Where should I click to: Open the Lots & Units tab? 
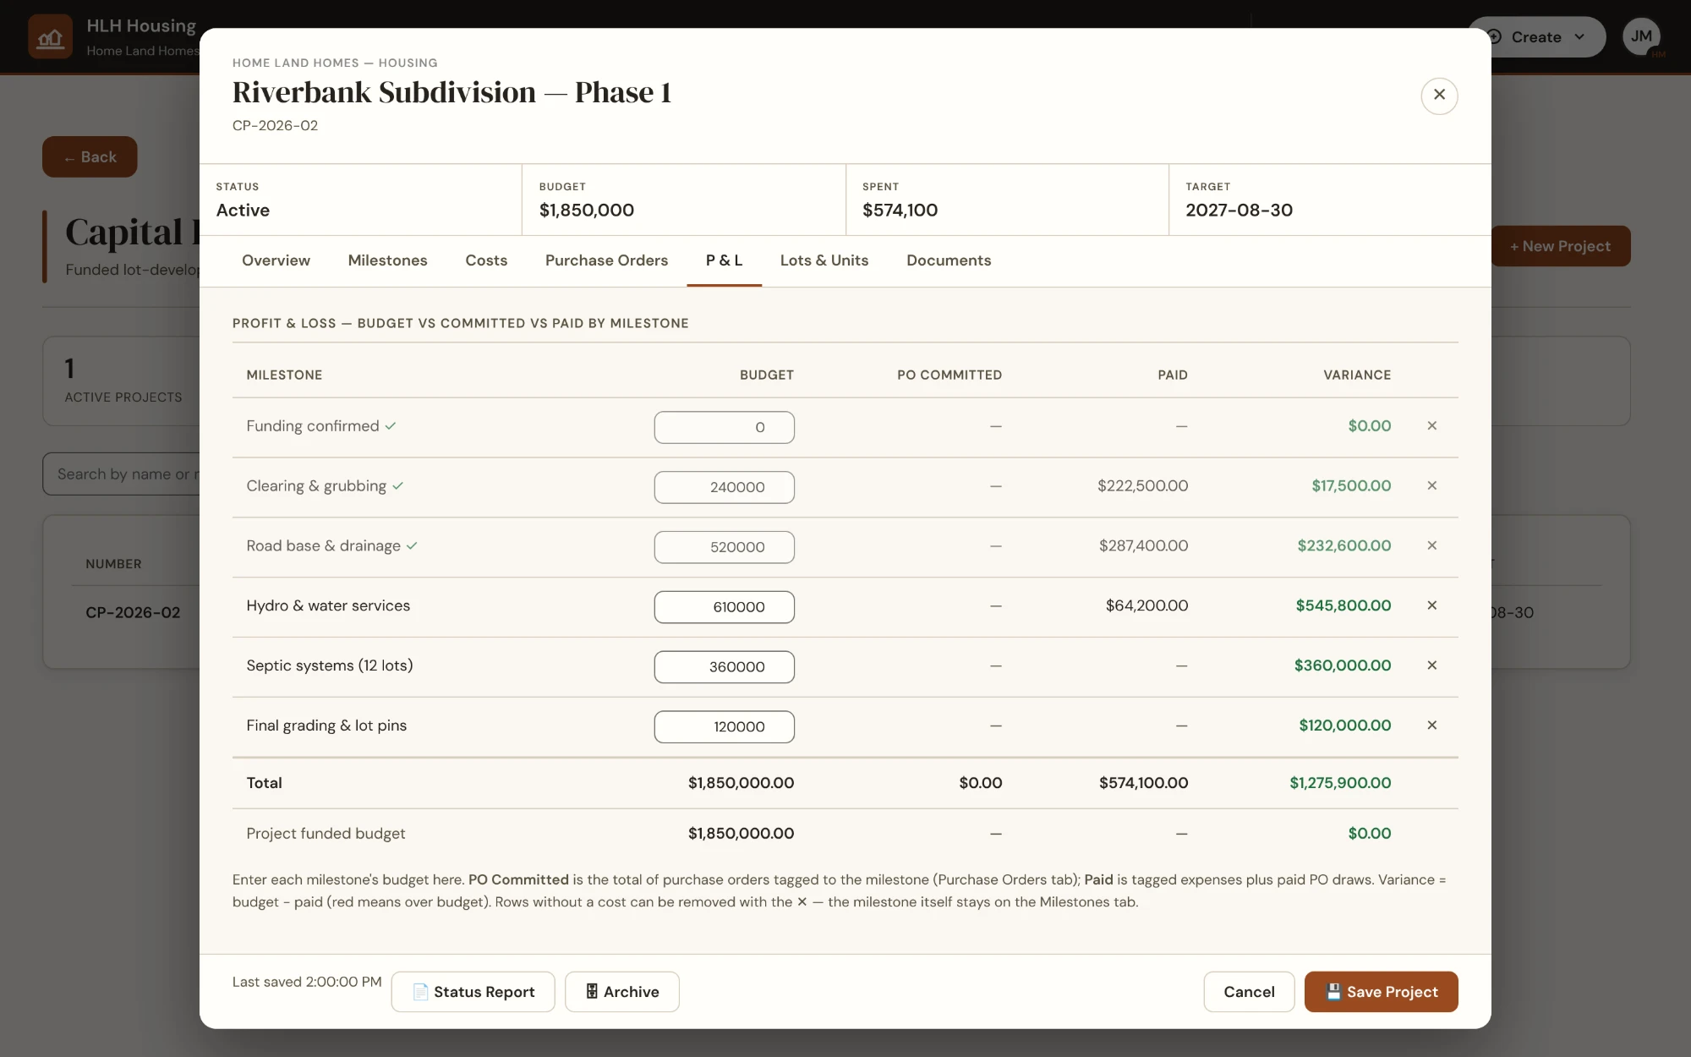pyautogui.click(x=824, y=260)
